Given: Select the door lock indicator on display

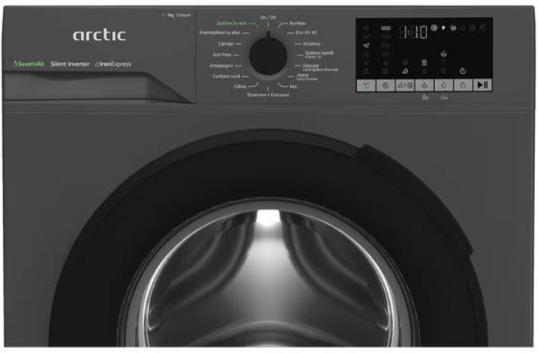Looking at the screenshot, I should click(x=424, y=63).
